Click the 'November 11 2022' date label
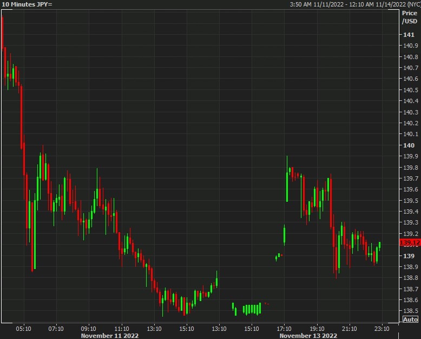421x339 pixels. point(110,336)
